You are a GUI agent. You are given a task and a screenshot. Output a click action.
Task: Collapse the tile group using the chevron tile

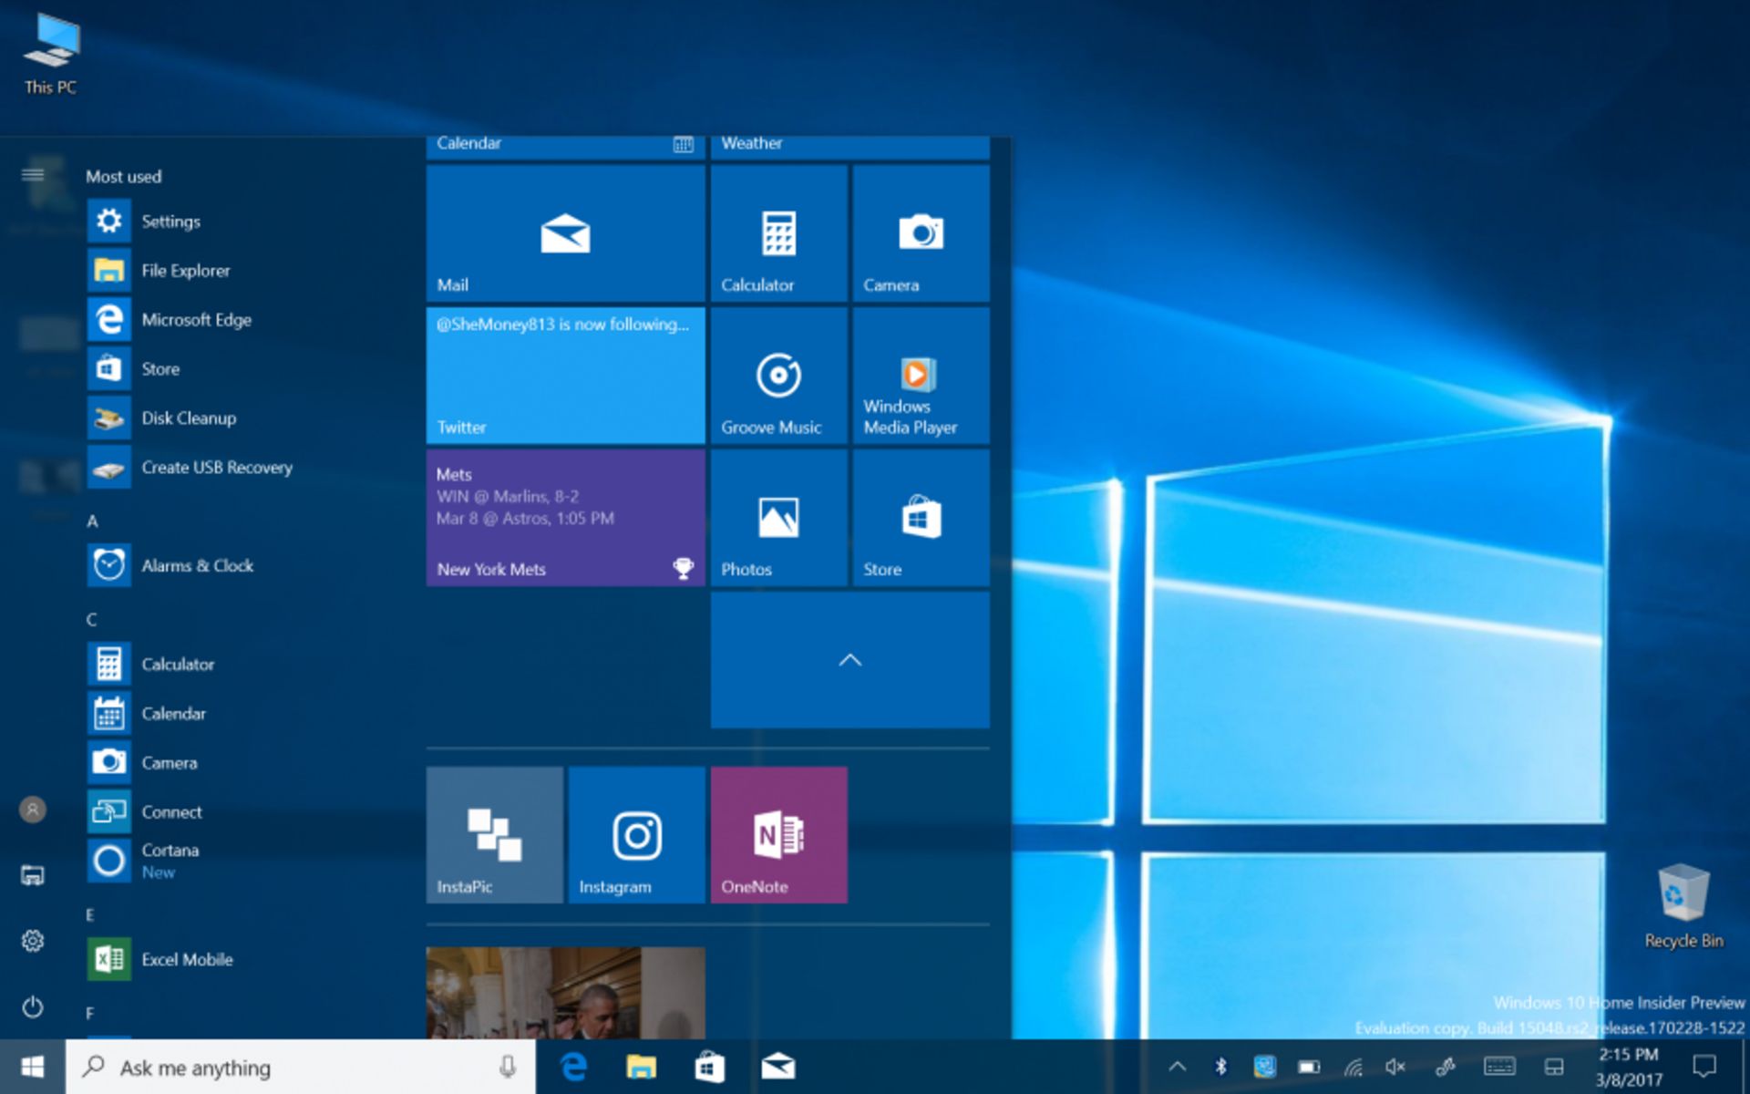click(x=849, y=660)
